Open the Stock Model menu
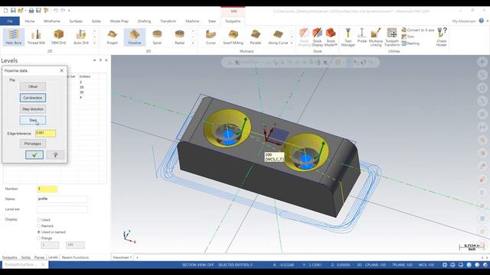 point(330,37)
